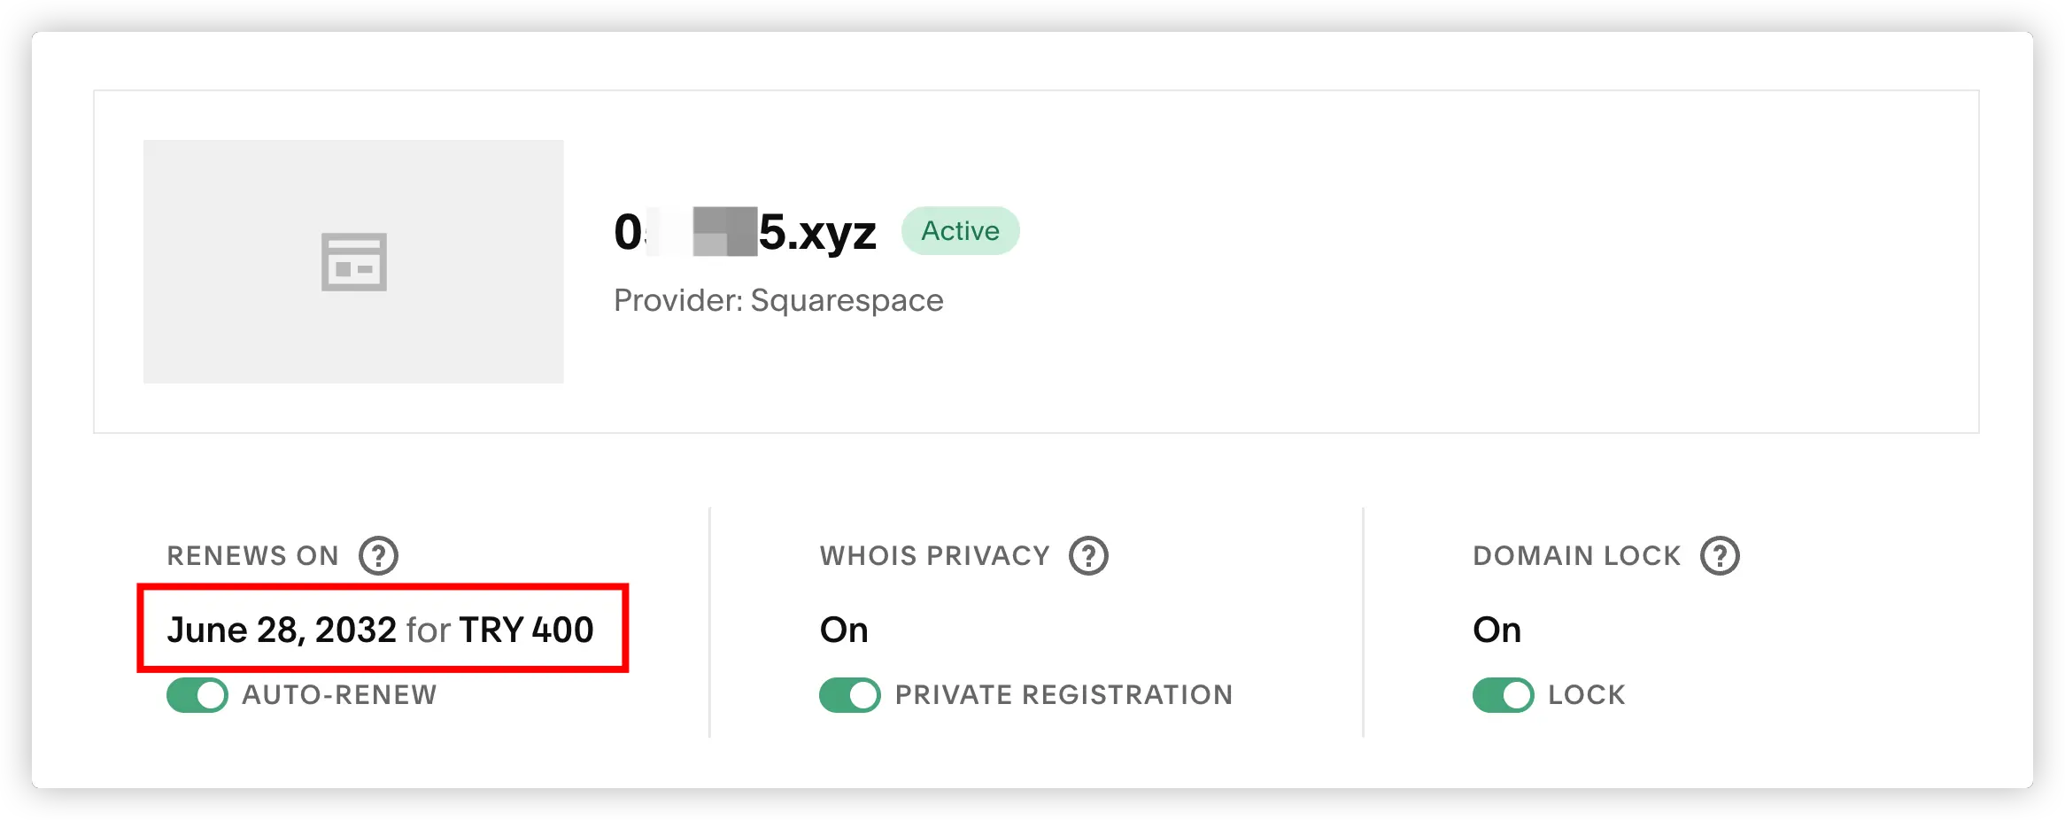Click the .xyz domain name heading
This screenshot has width=2065, height=820.
(745, 232)
